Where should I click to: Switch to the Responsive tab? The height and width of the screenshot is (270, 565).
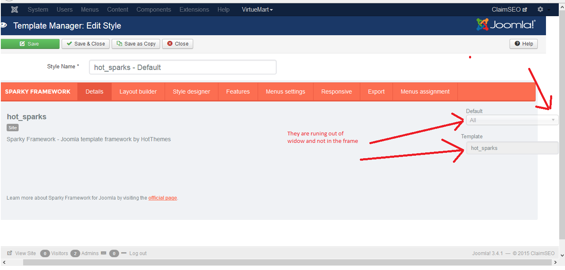click(337, 92)
